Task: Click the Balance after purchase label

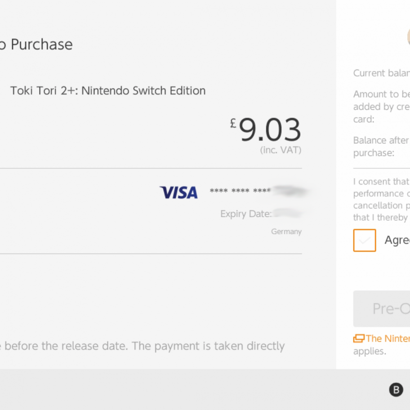Action: click(382, 147)
